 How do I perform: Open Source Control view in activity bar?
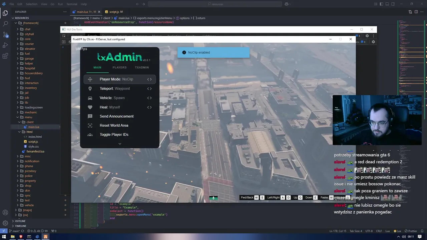5,35
